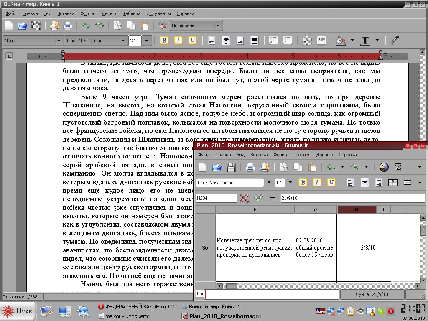Align right in word processor toolbar

tap(240, 41)
